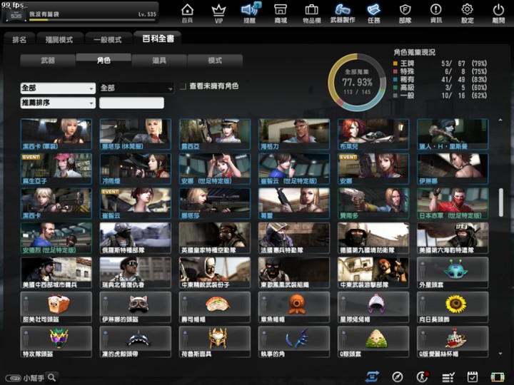Image resolution: width=514 pixels, height=385 pixels.
Task: Open the 首頁 home icon
Action: click(187, 12)
